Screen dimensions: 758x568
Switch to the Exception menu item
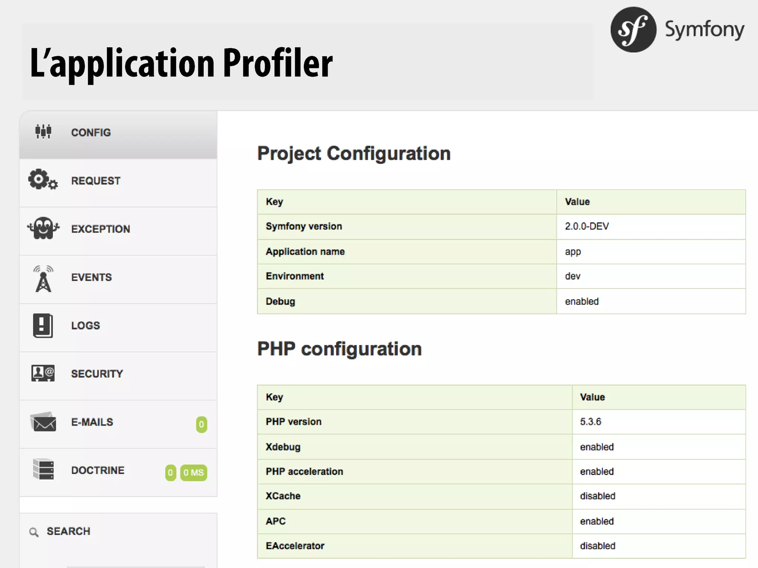(100, 229)
